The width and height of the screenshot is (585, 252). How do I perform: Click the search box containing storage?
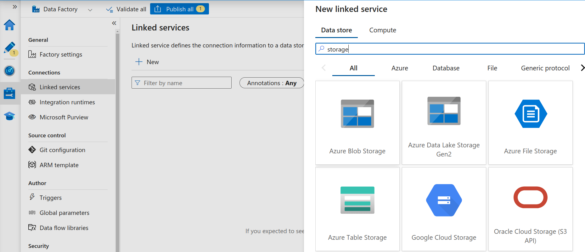click(x=450, y=49)
